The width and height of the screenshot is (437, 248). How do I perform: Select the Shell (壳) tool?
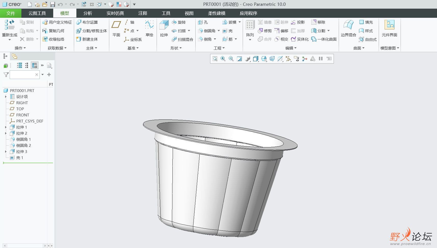(227, 31)
